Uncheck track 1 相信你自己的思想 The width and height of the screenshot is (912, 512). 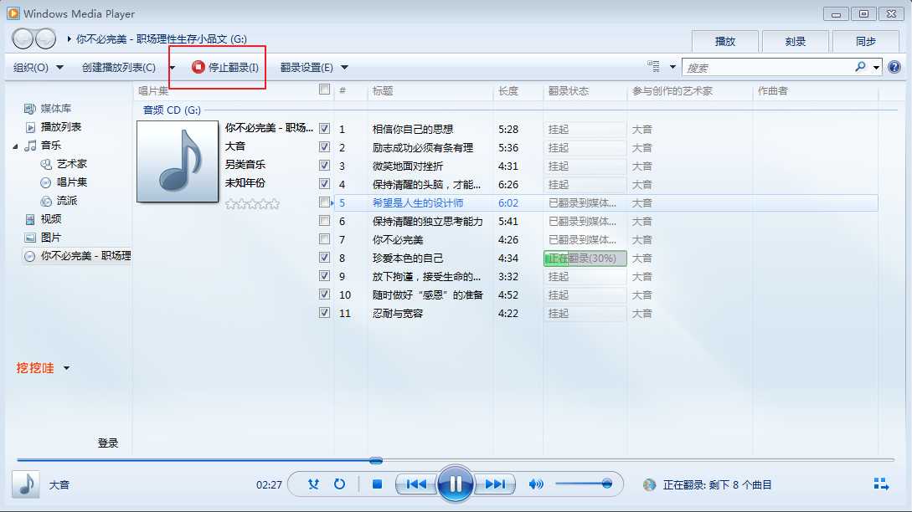point(325,129)
